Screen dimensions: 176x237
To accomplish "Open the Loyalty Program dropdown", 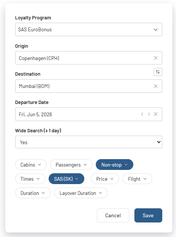I will click(x=89, y=29).
